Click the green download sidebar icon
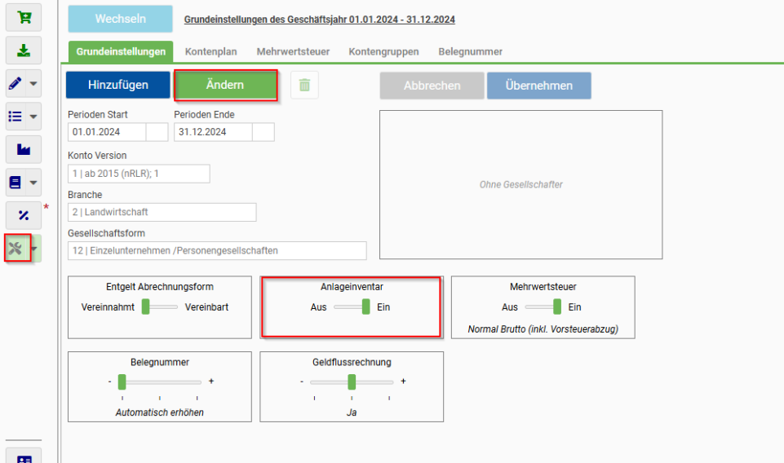The image size is (784, 463). tap(24, 51)
